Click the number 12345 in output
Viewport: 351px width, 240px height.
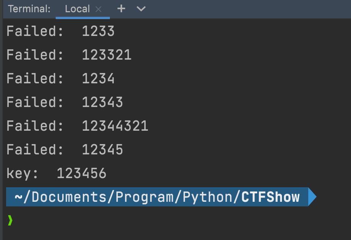[102, 150]
